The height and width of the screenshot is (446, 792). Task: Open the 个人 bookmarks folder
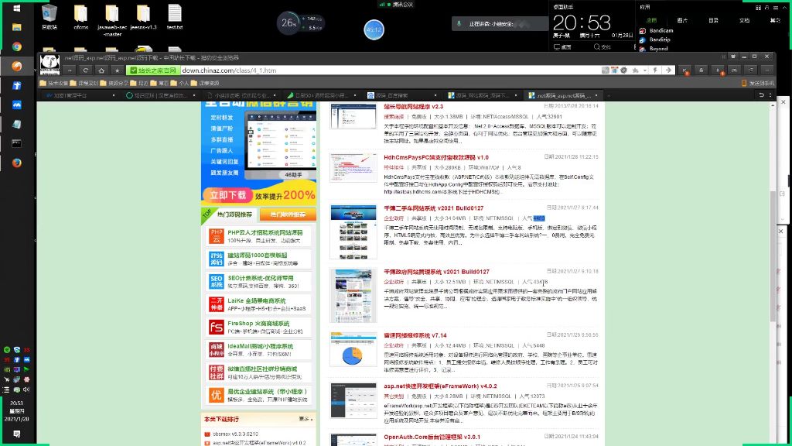coord(179,83)
